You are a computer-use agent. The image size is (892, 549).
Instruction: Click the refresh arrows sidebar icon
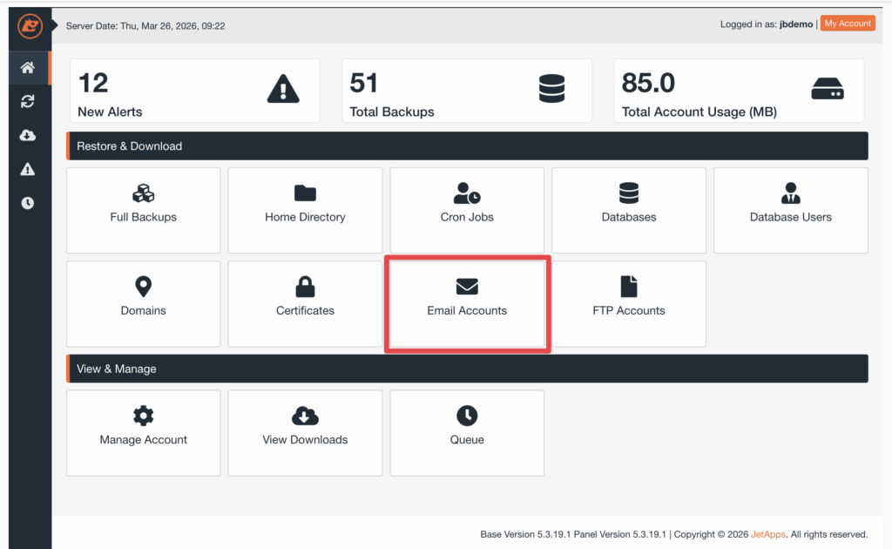pos(28,102)
